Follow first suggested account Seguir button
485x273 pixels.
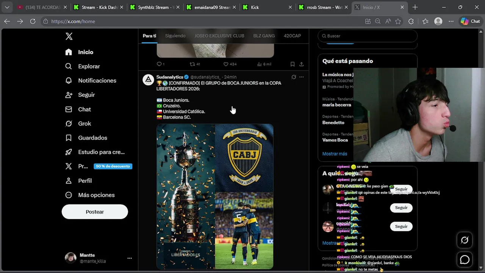tap(401, 189)
